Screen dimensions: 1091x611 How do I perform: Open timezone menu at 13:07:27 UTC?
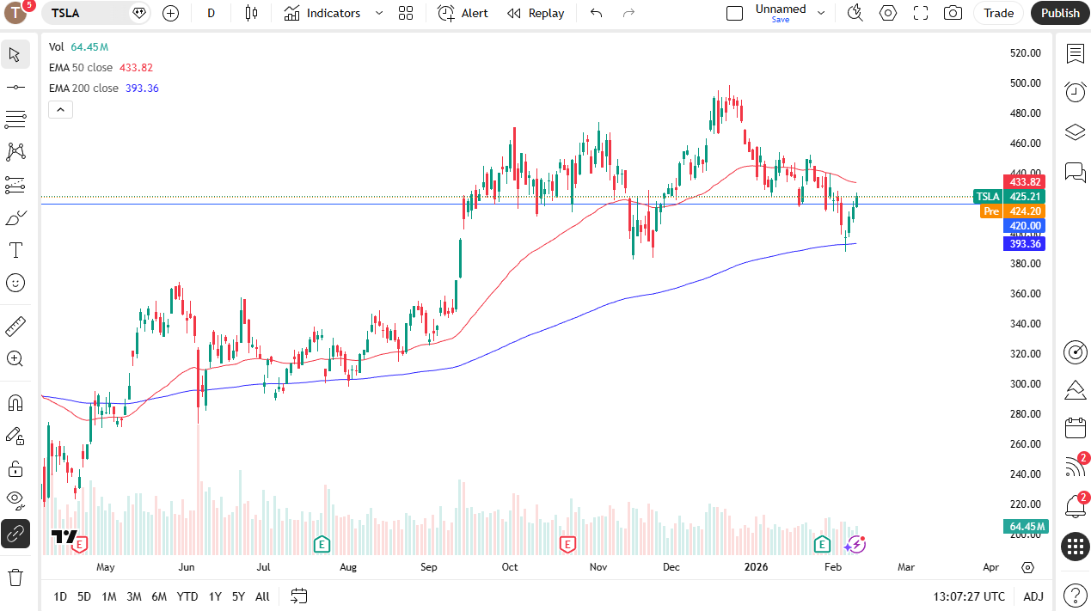pos(969,596)
